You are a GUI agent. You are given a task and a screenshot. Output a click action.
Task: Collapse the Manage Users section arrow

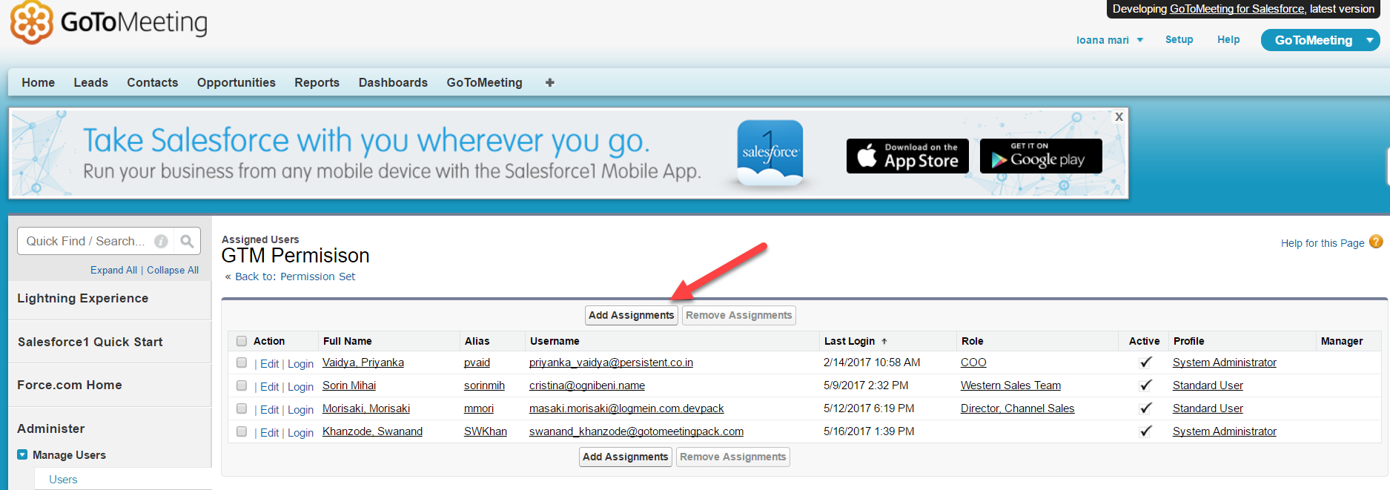22,454
